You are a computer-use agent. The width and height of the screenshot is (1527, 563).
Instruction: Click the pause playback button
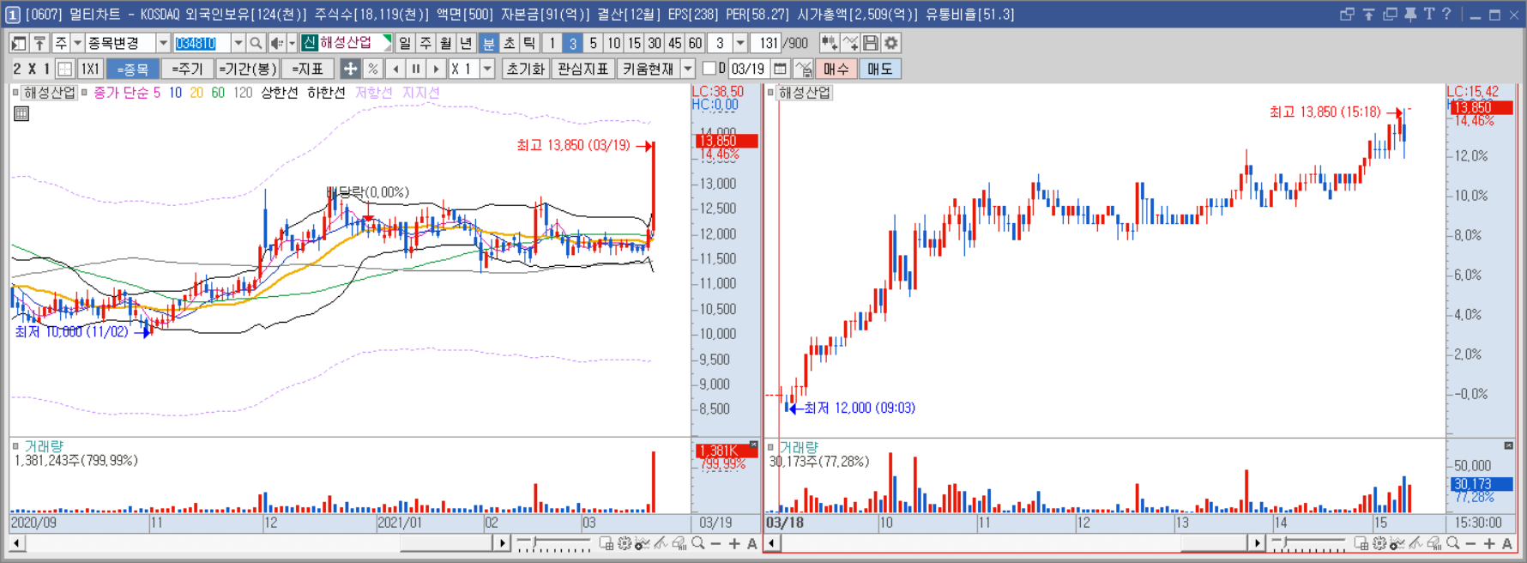(416, 69)
